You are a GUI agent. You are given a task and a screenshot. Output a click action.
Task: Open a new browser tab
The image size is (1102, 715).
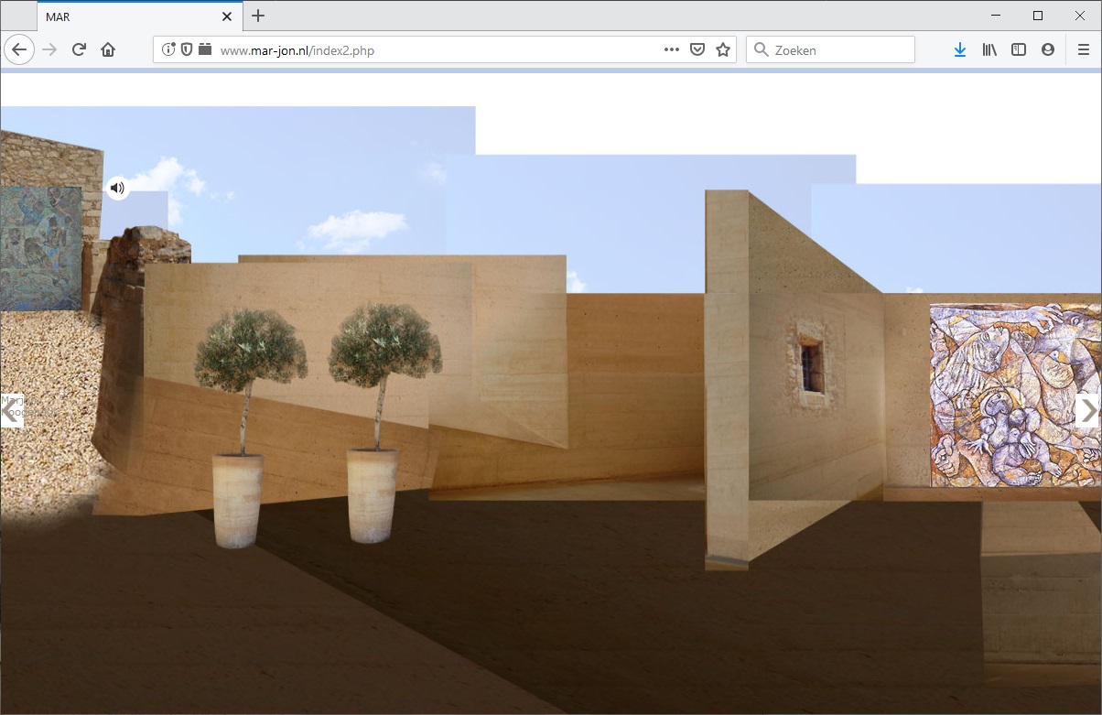(x=258, y=16)
